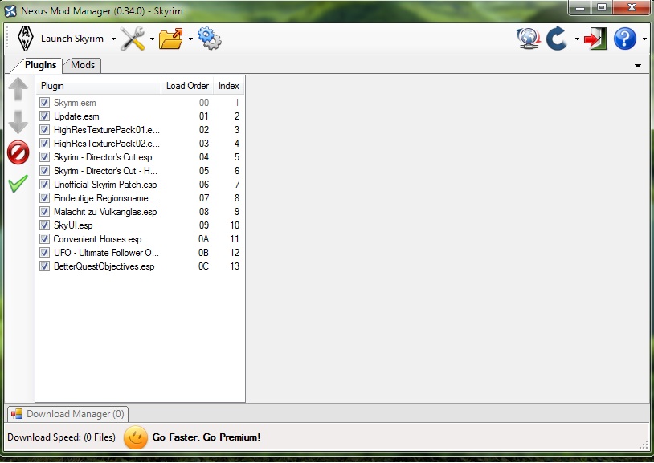Open settings with the blue gear icon
Viewport: 654px width, 463px height.
[209, 39]
